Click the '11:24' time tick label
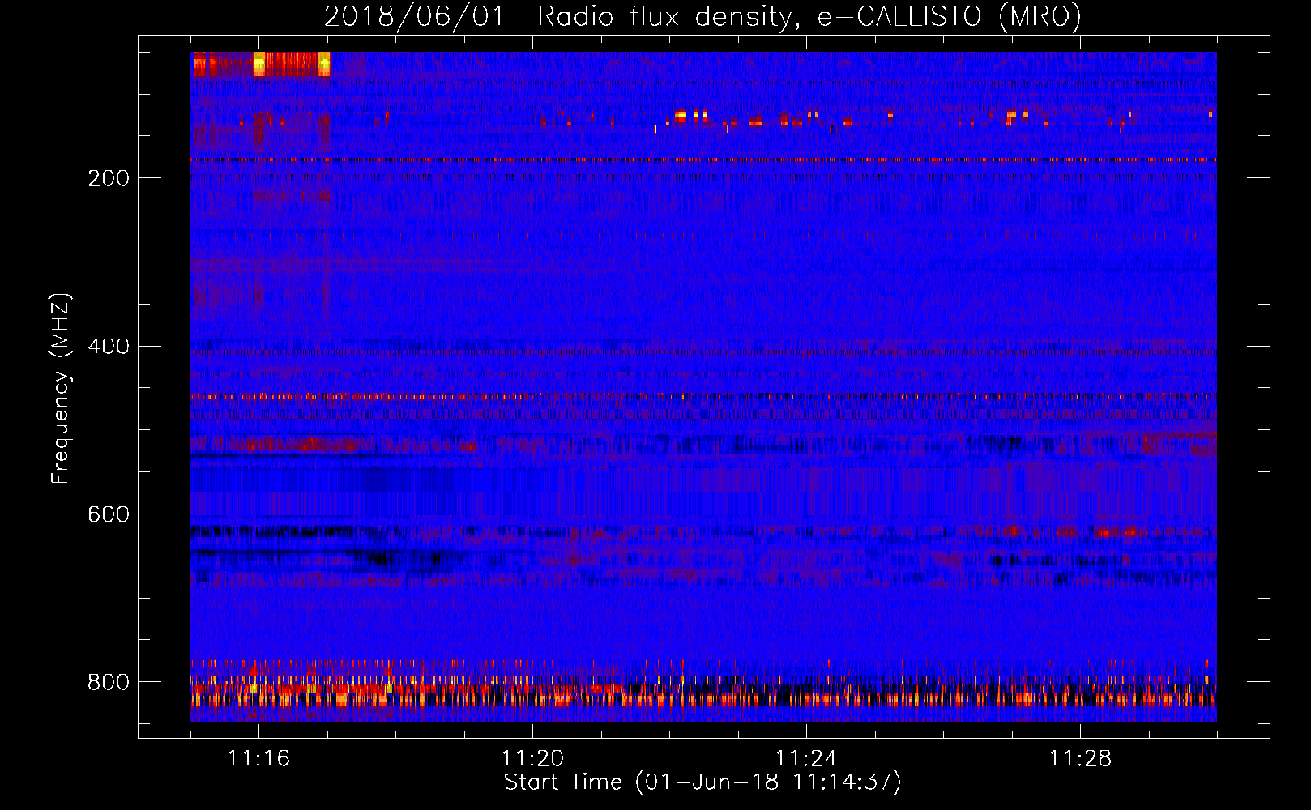The image size is (1311, 810). [x=806, y=759]
